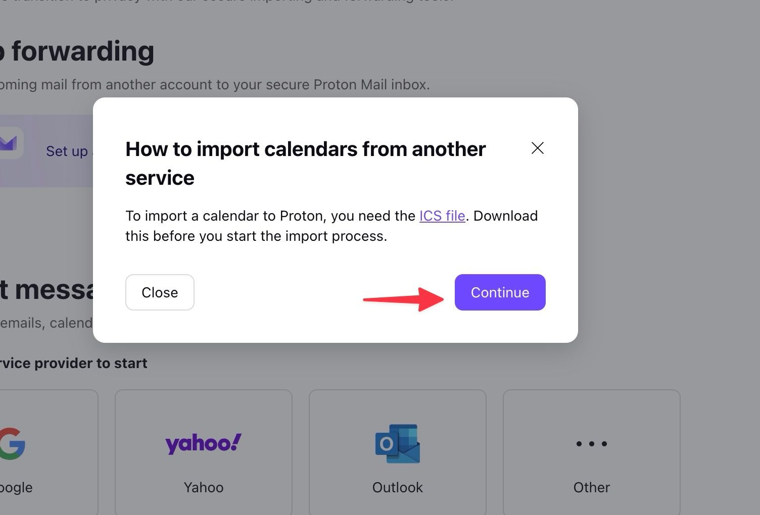Image resolution: width=760 pixels, height=515 pixels.
Task: Click the partially visible Google label
Action: tap(16, 488)
